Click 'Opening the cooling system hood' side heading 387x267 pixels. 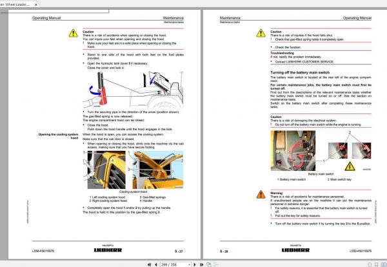pyautogui.click(x=59, y=136)
